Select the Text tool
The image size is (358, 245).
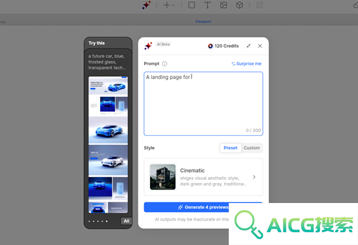[x=207, y=5]
